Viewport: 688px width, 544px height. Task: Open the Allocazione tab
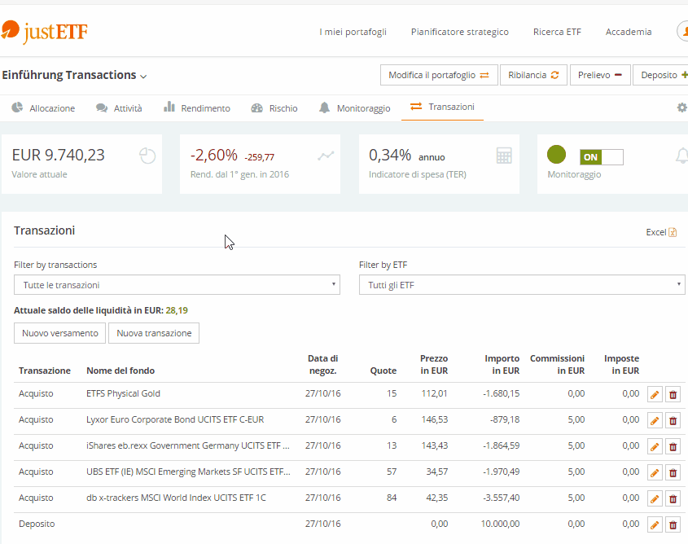[44, 107]
